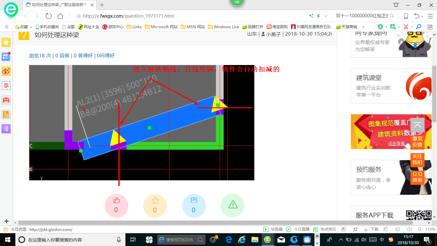This screenshot has width=437, height=246.
Task: Click the mobile phone icon in toolbar
Action: pos(406,16)
